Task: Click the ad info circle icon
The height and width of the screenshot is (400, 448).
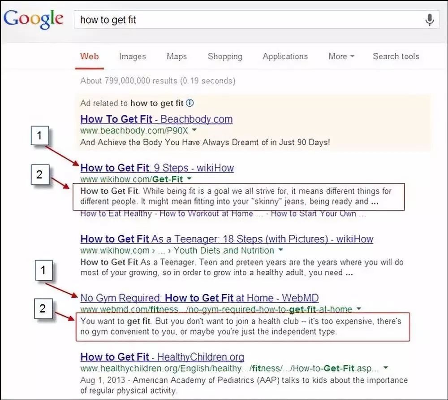Action: tap(190, 103)
